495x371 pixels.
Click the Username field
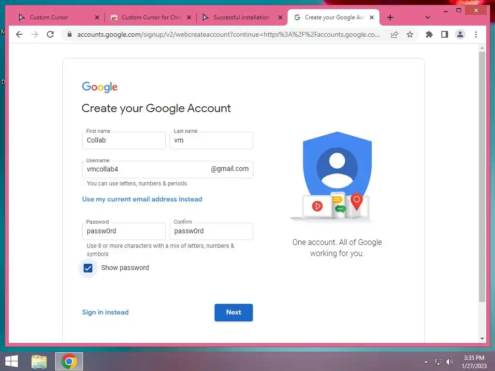pyautogui.click(x=167, y=170)
